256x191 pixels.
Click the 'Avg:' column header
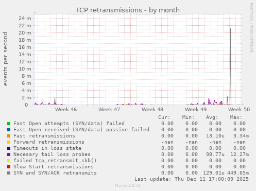tap(212, 117)
